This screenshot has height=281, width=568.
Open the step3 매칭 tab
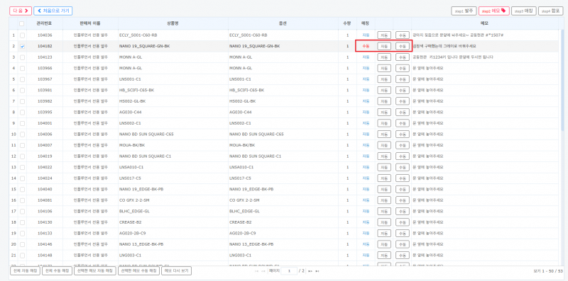[x=524, y=11]
